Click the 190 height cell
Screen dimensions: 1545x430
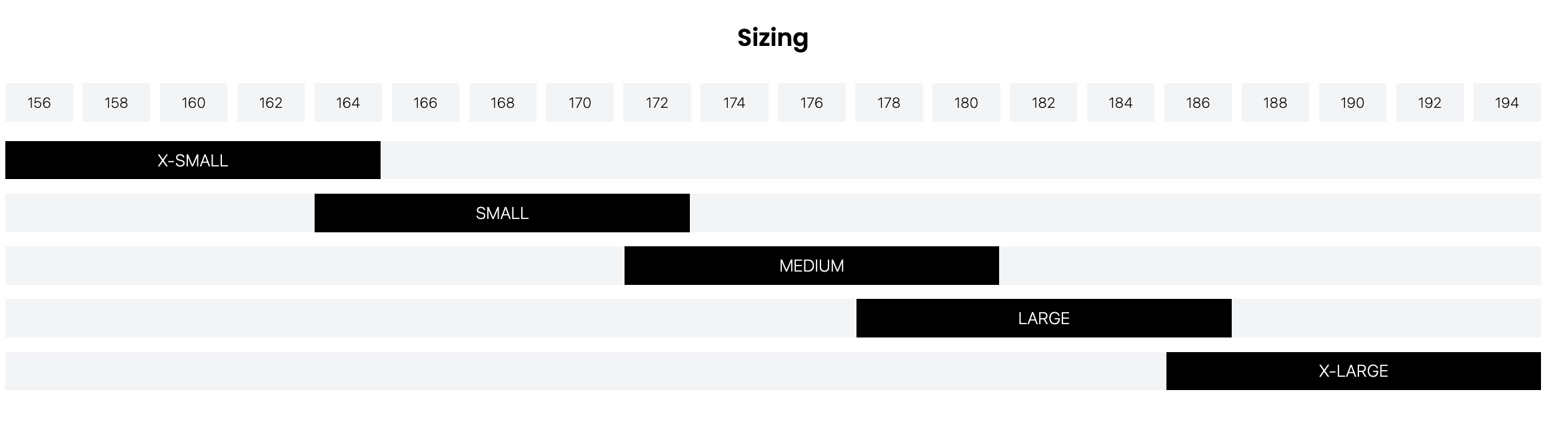coord(1352,103)
